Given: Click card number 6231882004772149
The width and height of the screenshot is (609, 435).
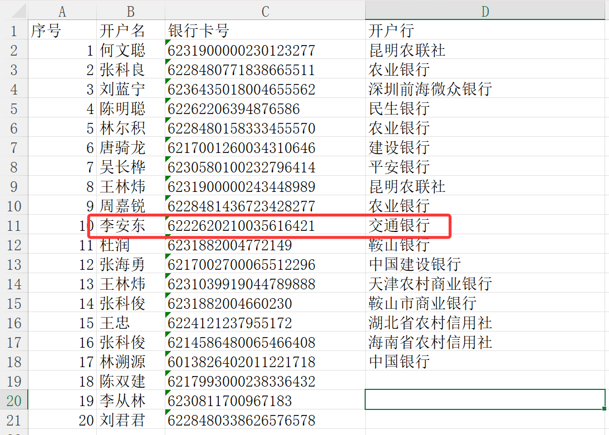Looking at the screenshot, I should (x=265, y=245).
